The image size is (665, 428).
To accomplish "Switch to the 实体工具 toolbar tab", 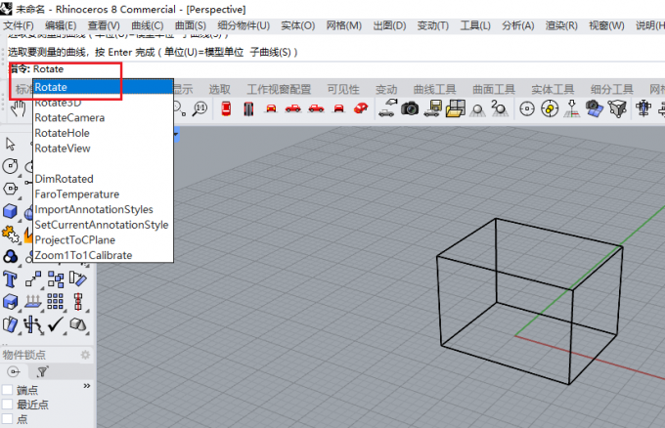I will tap(553, 90).
